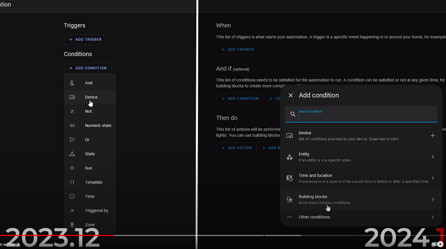Choose the Numeric state icon
Image resolution: width=446 pixels, height=249 pixels.
click(72, 126)
